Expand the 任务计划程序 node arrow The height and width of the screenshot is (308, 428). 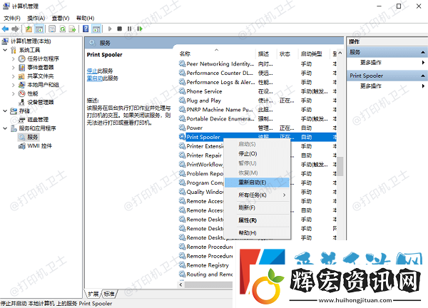point(13,58)
